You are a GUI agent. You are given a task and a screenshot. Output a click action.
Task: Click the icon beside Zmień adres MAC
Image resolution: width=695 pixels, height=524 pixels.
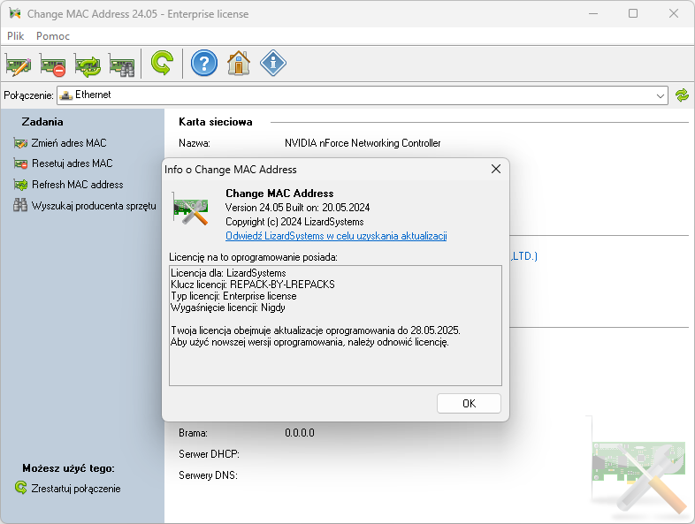pos(20,143)
